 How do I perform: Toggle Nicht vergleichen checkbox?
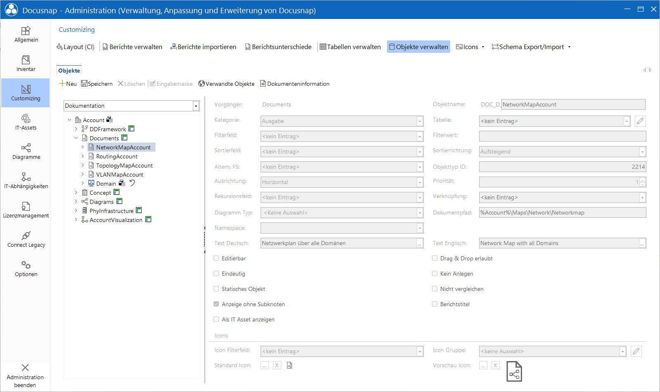click(434, 289)
